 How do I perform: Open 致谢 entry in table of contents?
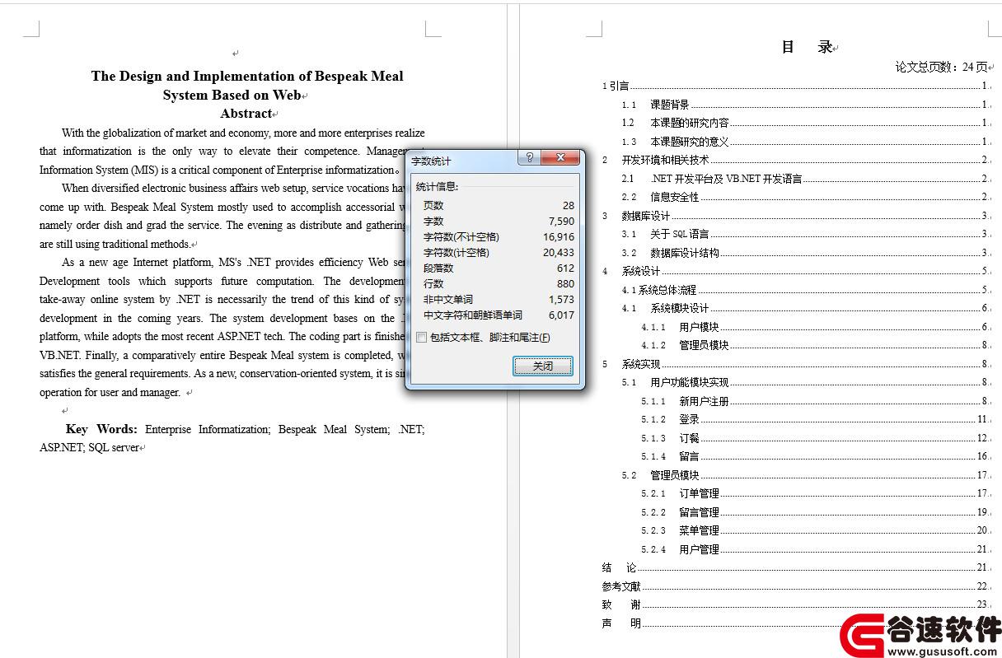pos(795,604)
